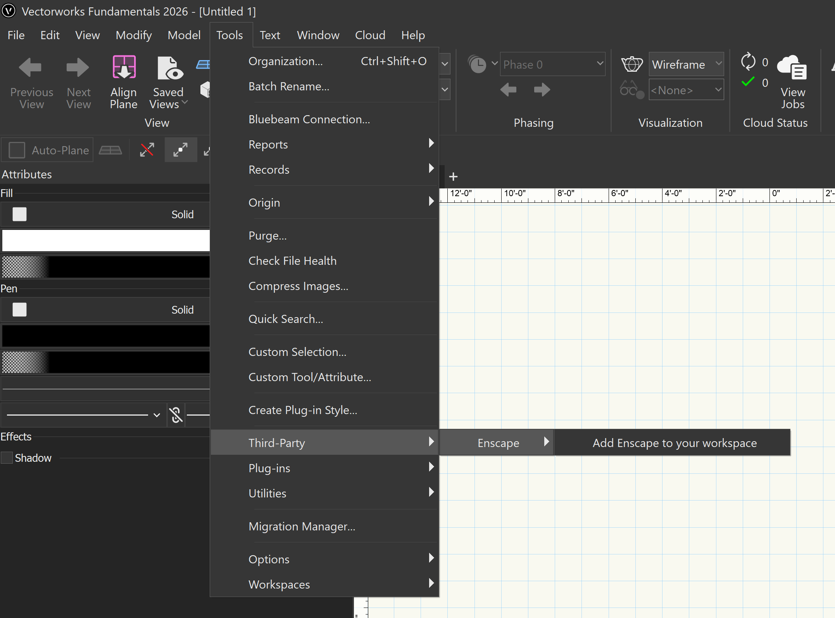Image resolution: width=835 pixels, height=618 pixels.
Task: Choose Custom Selection... entry
Action: click(x=324, y=352)
